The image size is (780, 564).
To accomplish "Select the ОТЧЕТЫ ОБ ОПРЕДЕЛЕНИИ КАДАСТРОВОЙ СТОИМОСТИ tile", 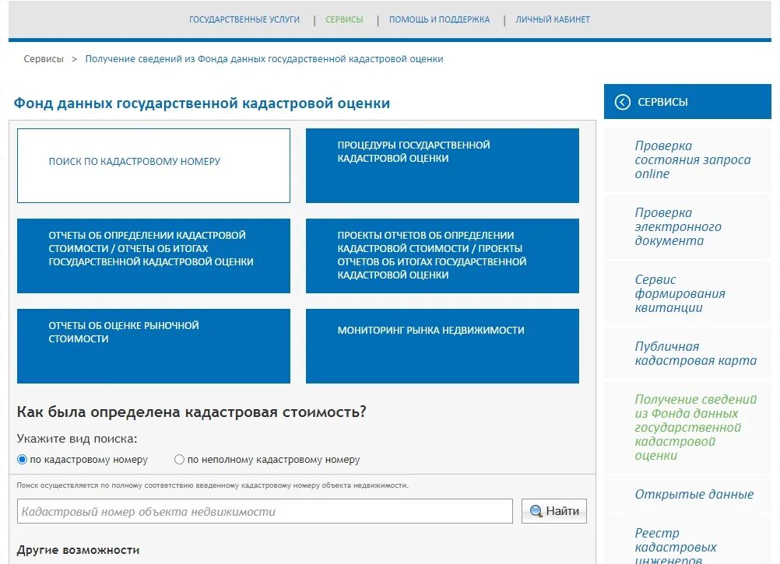I will pos(153,255).
